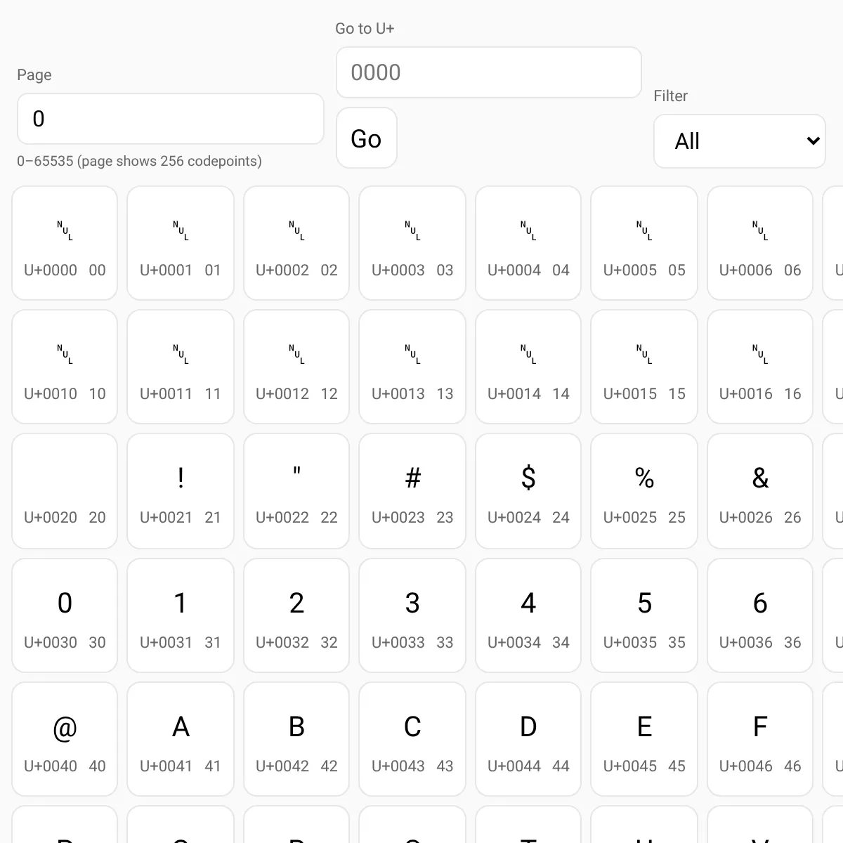Screen dimensions: 843x843
Task: Pick the hash sign card U+0023
Action: [412, 491]
